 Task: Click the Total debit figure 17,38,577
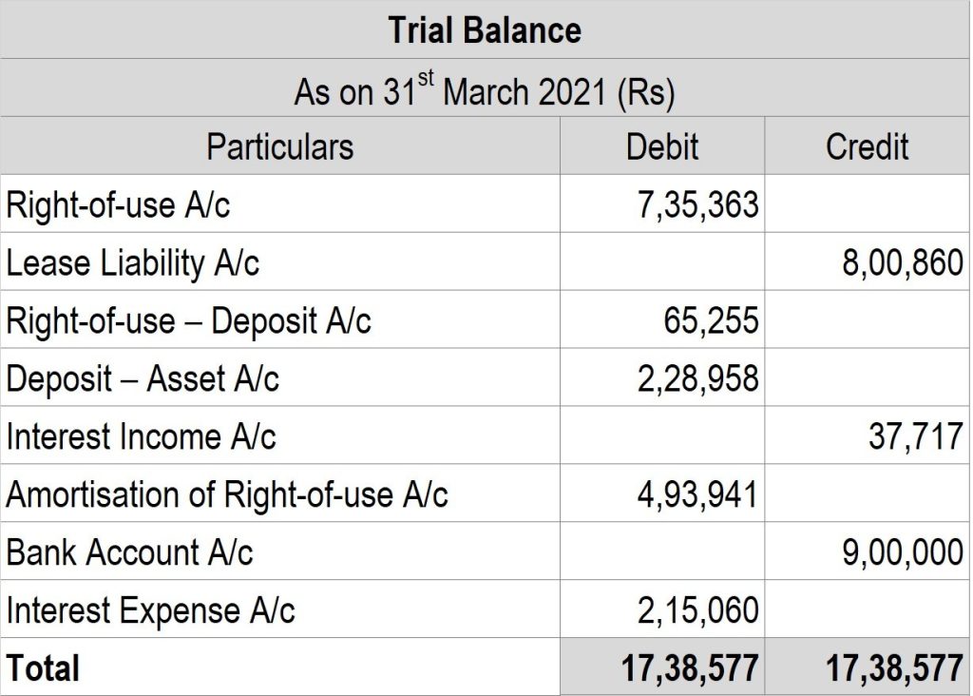[690, 668]
